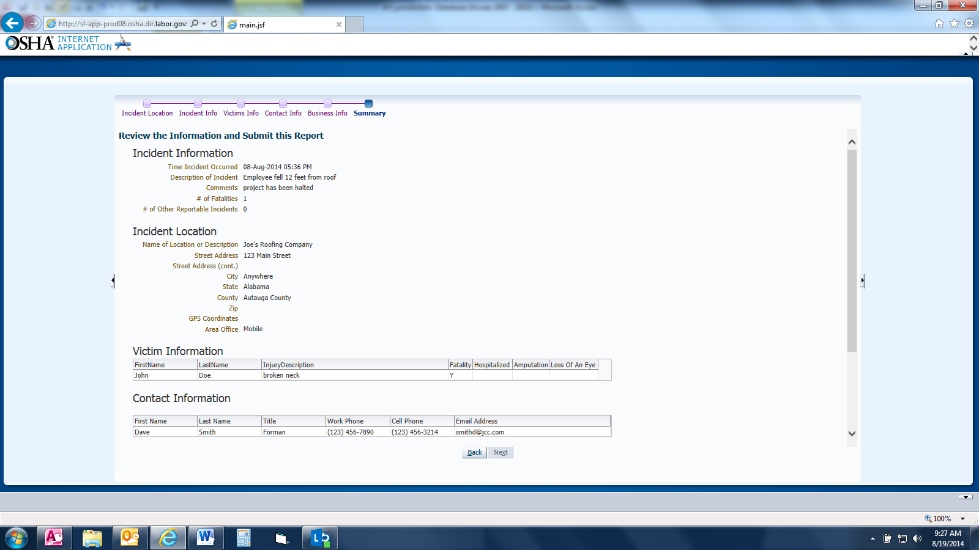Open the Windows Start menu

pyautogui.click(x=17, y=538)
